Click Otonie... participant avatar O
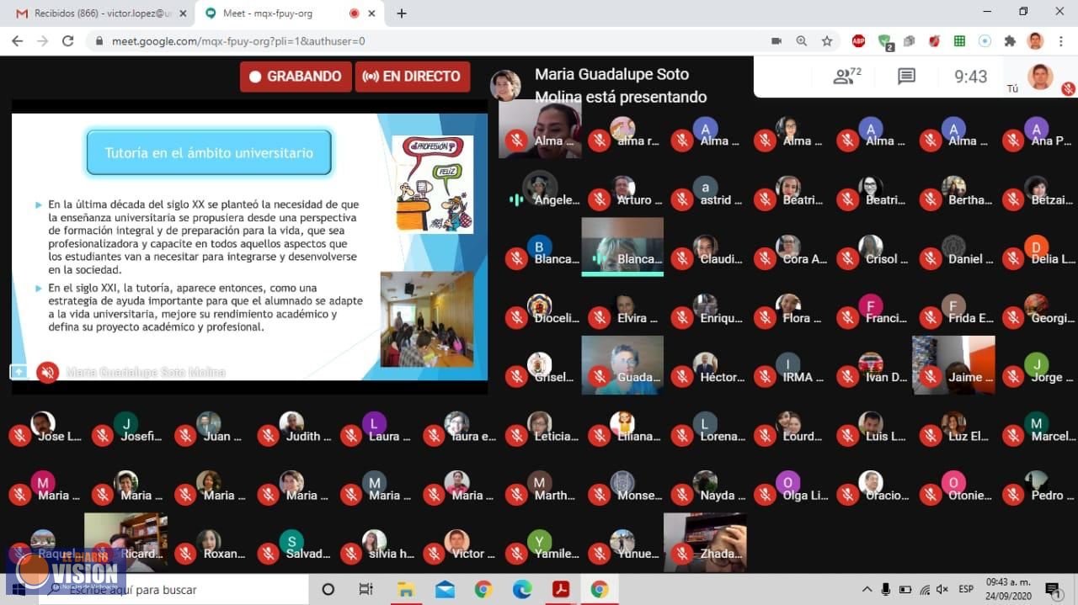 (953, 483)
